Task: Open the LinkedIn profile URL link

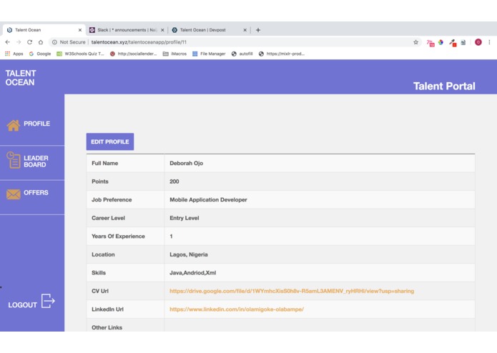Action: (237, 309)
